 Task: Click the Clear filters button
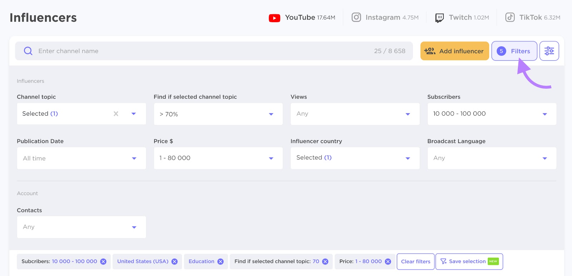tap(415, 262)
